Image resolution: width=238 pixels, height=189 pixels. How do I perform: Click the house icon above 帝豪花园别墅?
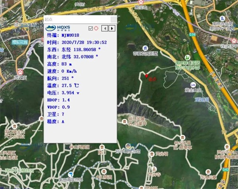pyautogui.click(x=145, y=48)
